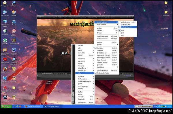173x114 pixels.
Task: Toggle the Normalizer audio option
Action: (106, 48)
